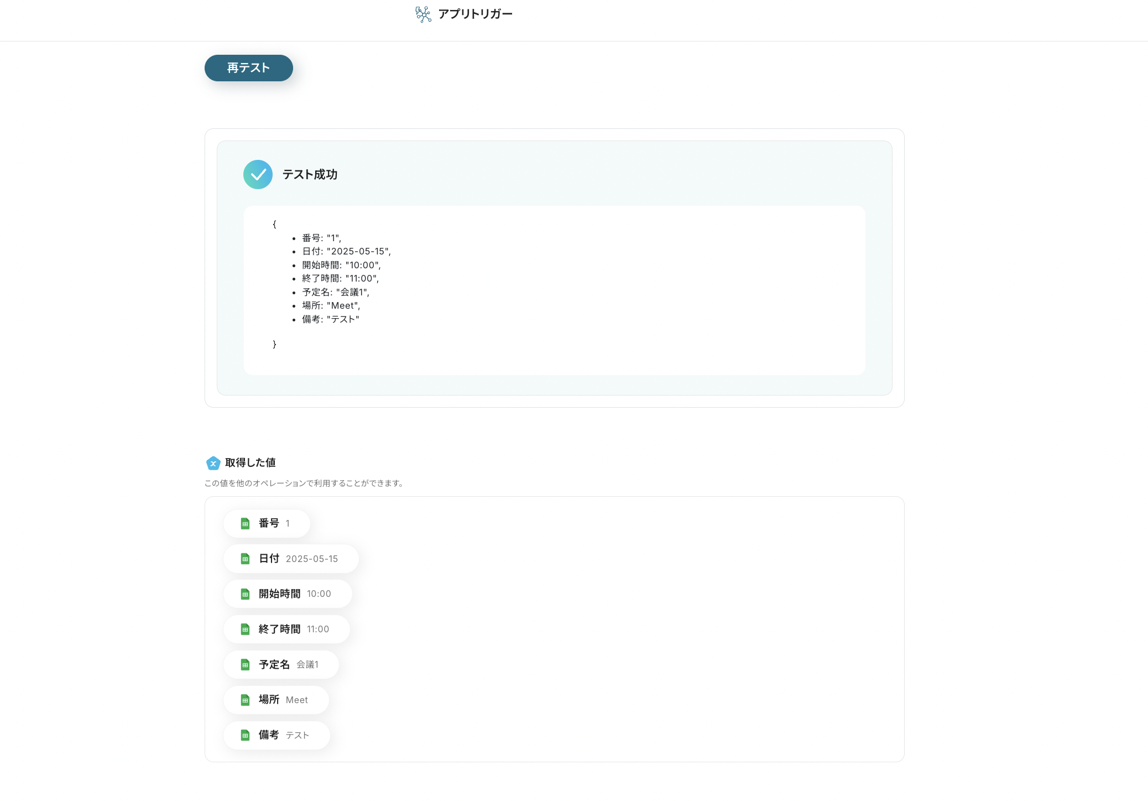This screenshot has height=801, width=1148.
Task: Click the spreadsheet icon beside 予定名
Action: 245,665
